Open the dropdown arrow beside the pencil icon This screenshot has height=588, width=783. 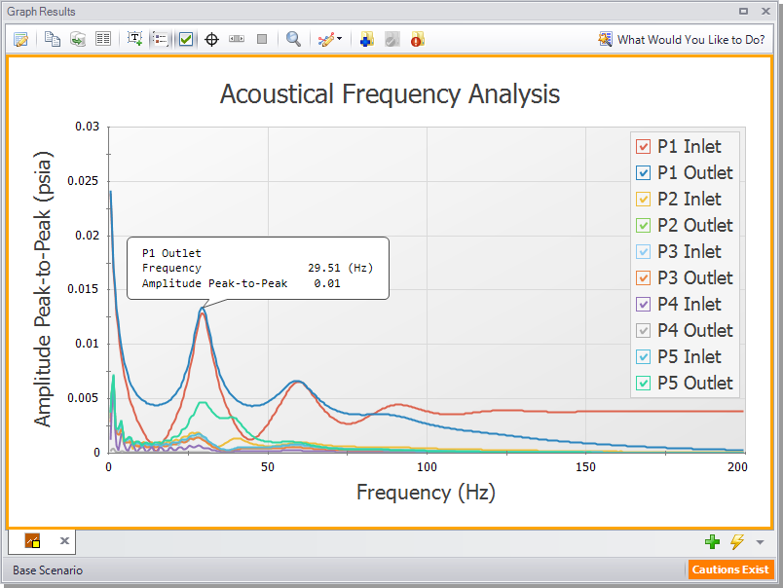click(x=340, y=39)
